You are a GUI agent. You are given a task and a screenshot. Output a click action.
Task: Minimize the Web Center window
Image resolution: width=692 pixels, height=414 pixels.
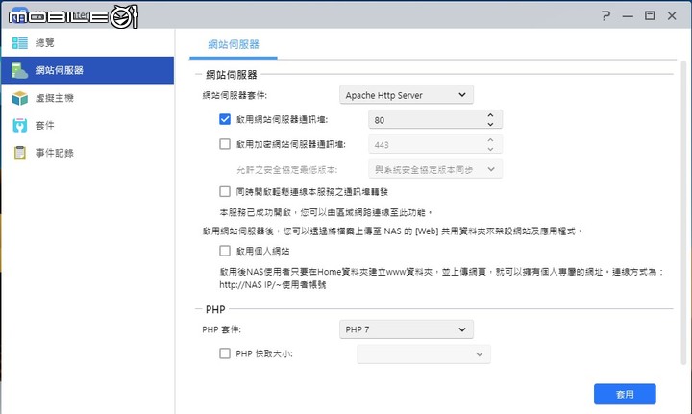click(x=628, y=16)
